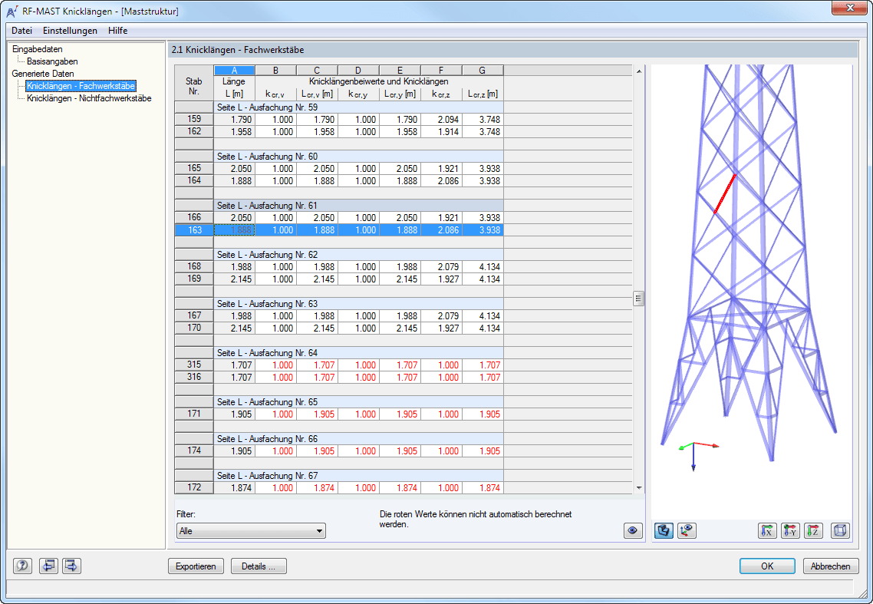Viewport: 873px width, 604px height.
Task: Click red Lcr,z value 1.874 in Stab 172 row
Action: [x=483, y=487]
